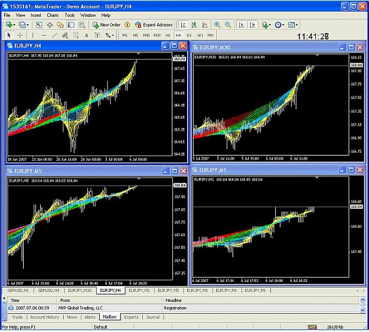This screenshot has height=332, width=369.
Task: Open the File menu
Action: (x=7, y=15)
